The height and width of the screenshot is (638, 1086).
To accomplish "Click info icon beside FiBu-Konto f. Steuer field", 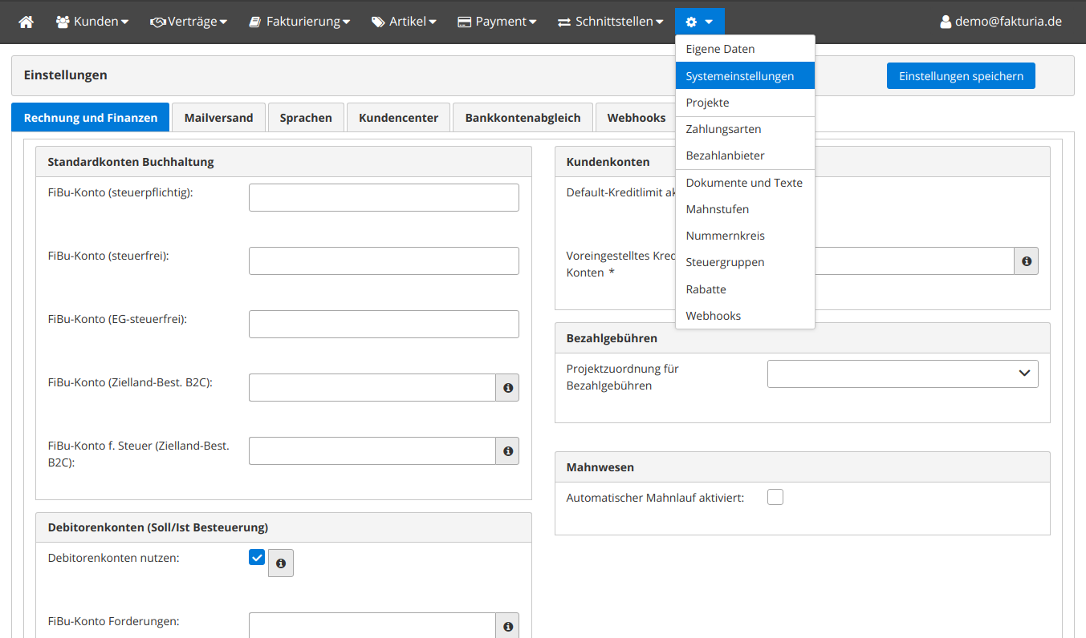I will point(507,450).
